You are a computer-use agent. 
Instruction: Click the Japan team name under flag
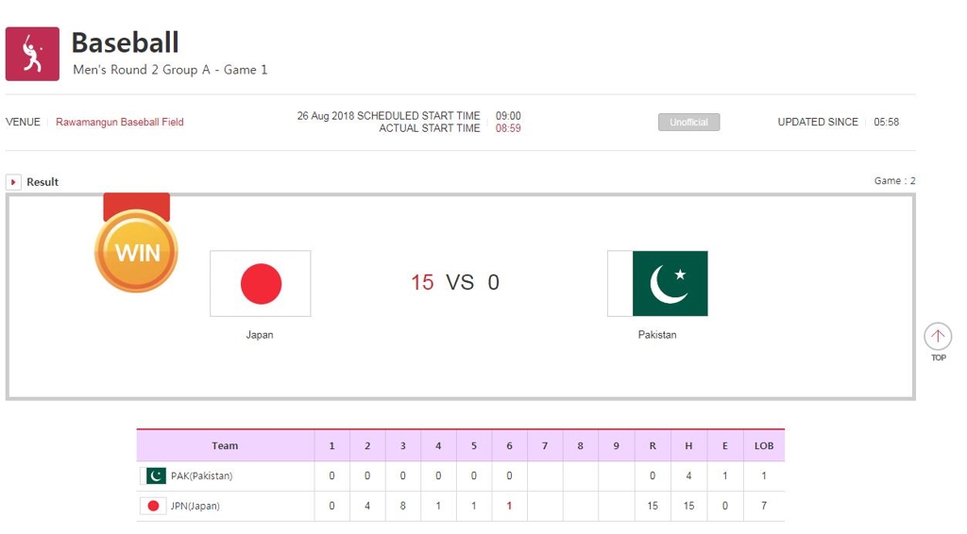click(x=260, y=335)
